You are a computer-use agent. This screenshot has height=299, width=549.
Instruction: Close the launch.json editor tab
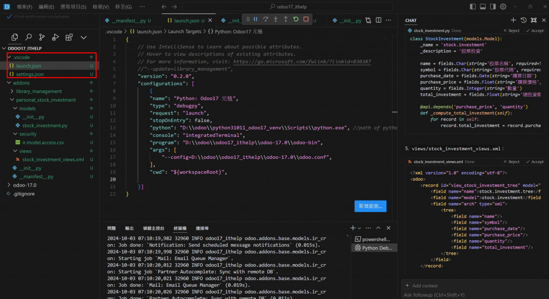(210, 21)
